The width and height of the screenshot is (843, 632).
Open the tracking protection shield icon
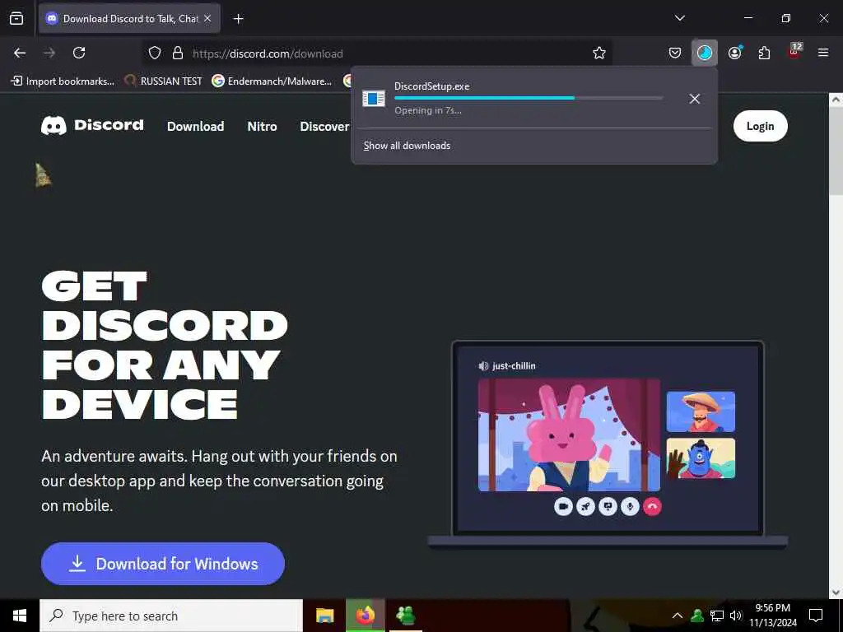point(155,53)
